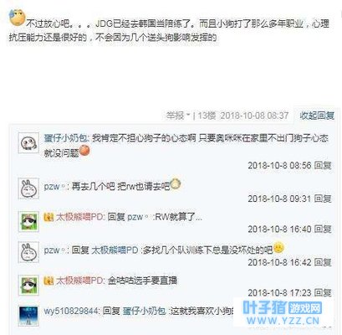Reply to the 09:31 comment
This screenshot has height=335, width=342.
click(323, 198)
